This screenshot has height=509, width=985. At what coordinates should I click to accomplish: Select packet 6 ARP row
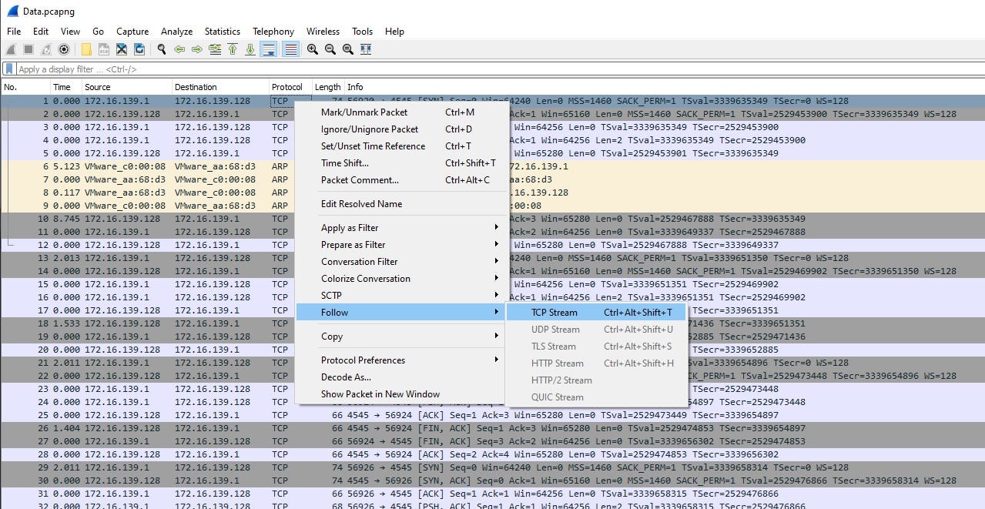pos(492,166)
